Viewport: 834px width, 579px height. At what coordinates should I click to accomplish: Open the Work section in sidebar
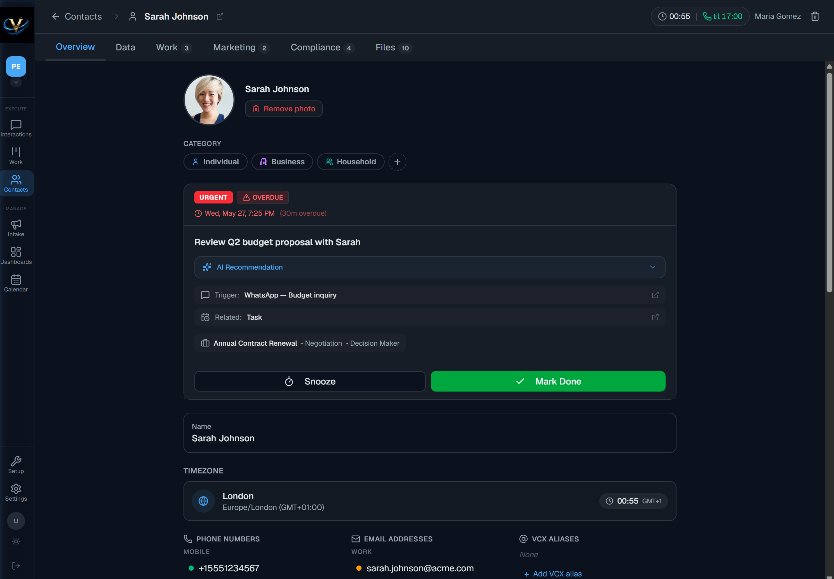pos(16,156)
